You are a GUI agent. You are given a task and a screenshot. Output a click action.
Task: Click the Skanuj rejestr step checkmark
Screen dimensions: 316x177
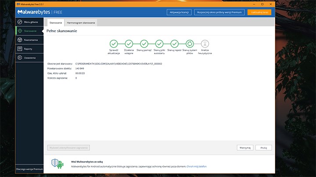coord(174,43)
